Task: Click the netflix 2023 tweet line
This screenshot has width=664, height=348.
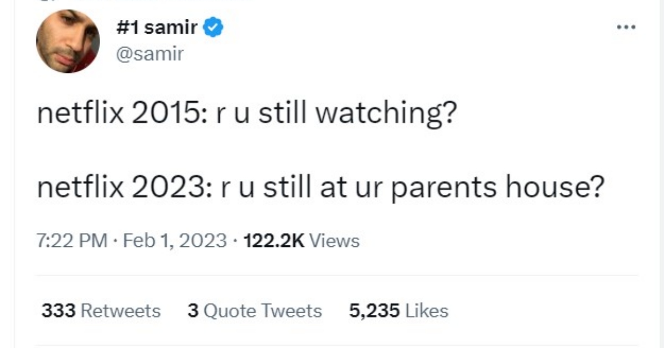Action: coord(321,187)
